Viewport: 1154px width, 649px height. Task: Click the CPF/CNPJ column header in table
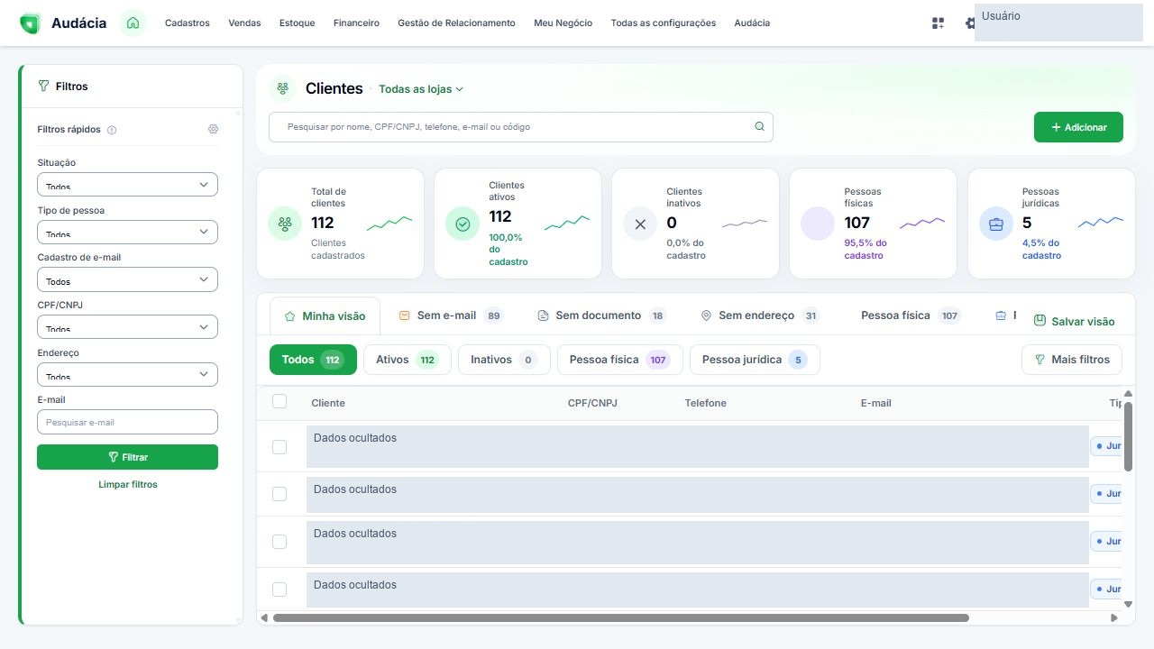[592, 403]
